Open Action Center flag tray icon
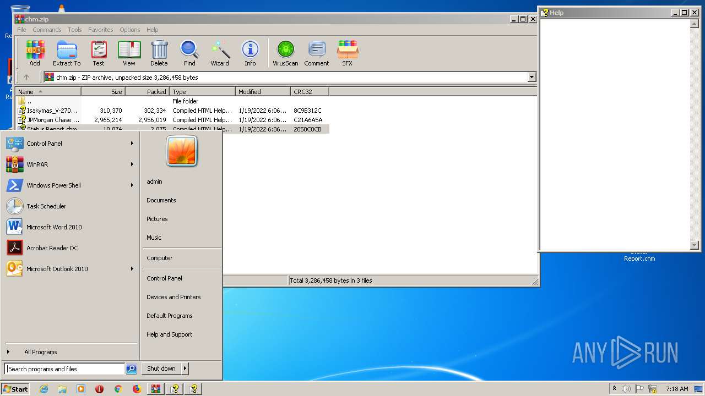The width and height of the screenshot is (705, 396). (x=639, y=389)
